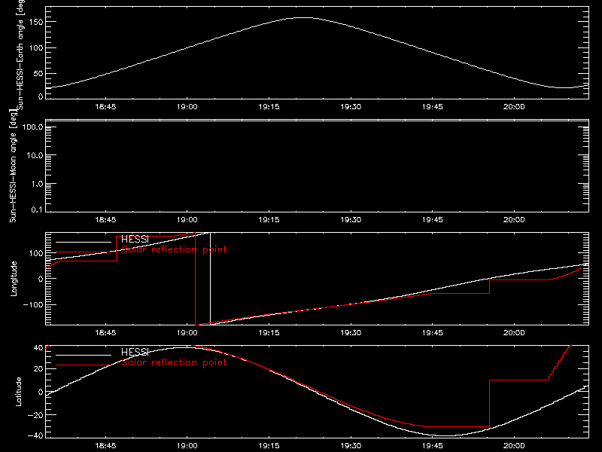Click the 19:30 time label under the Earth angle plot
This screenshot has width=602, height=452.
coord(351,107)
